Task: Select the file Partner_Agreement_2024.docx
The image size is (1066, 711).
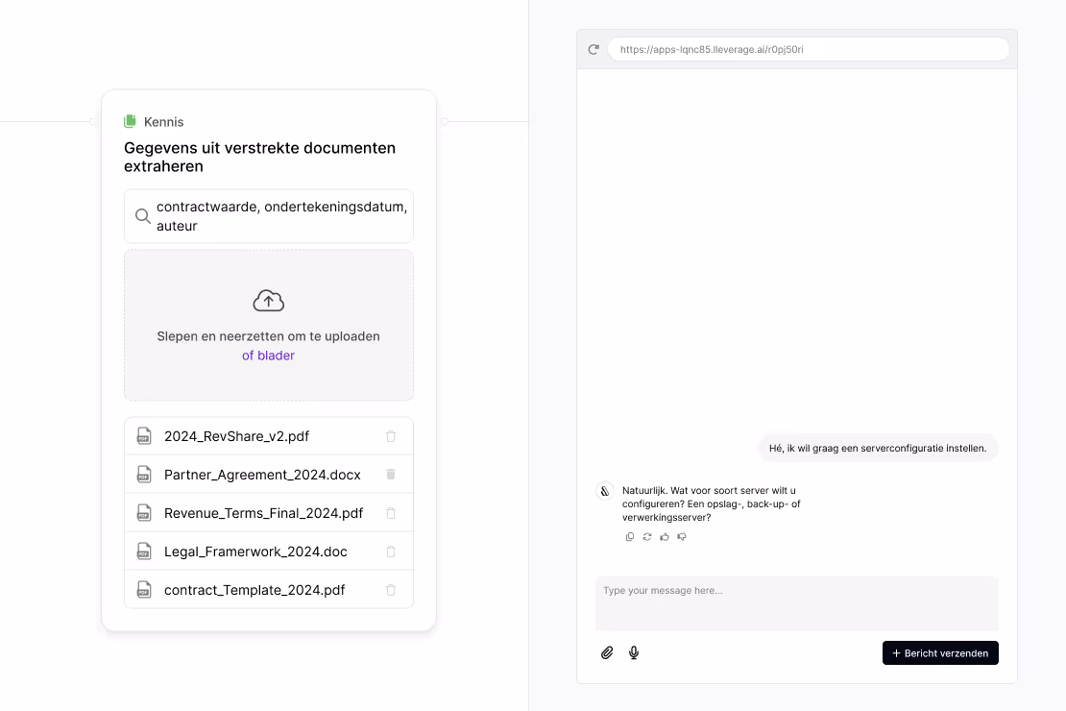Action: point(263,475)
